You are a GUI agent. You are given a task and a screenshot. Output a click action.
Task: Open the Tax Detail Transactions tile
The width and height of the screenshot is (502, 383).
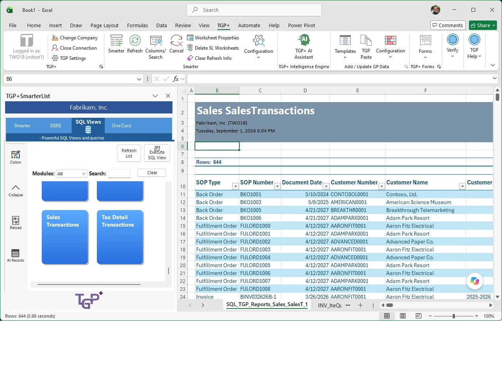click(120, 237)
